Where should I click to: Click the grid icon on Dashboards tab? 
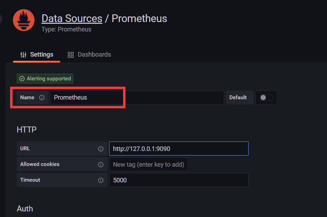pos(71,55)
